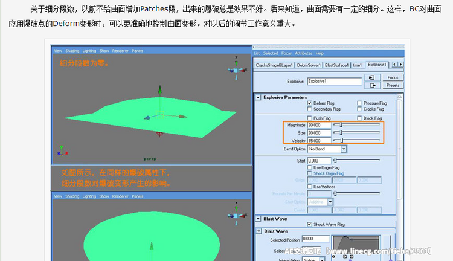Enable the Deform Flag checkbox
The image size is (453, 261).
(x=309, y=103)
